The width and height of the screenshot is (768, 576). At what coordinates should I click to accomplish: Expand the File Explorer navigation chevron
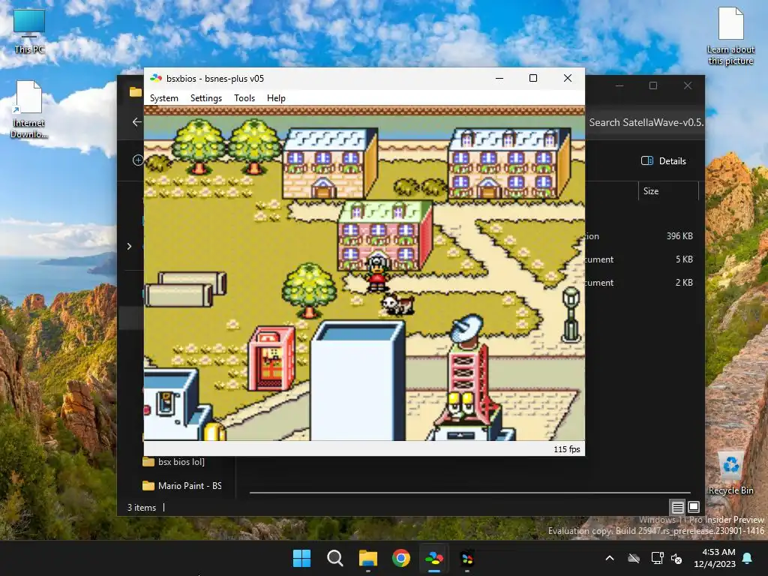click(x=129, y=246)
